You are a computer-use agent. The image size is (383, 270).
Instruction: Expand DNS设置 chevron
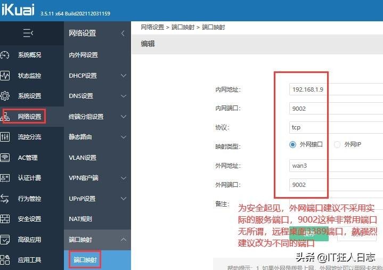124,96
